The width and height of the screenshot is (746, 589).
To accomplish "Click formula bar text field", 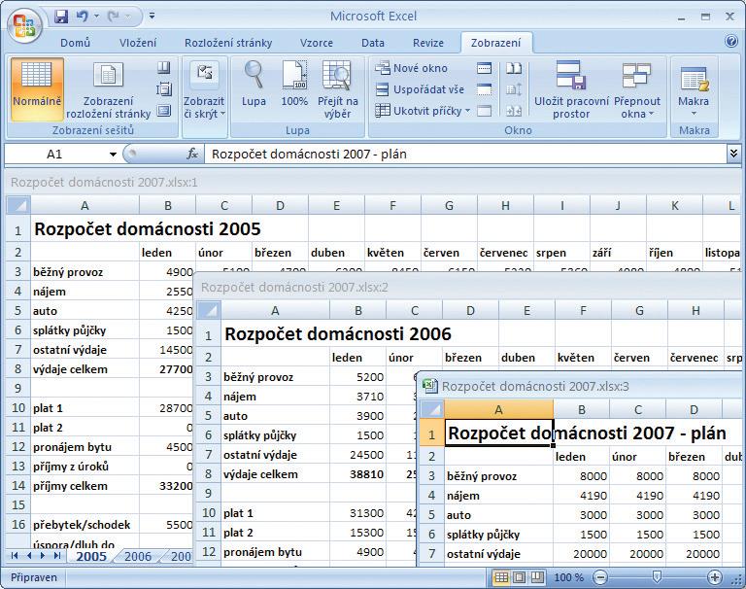I will (465, 154).
